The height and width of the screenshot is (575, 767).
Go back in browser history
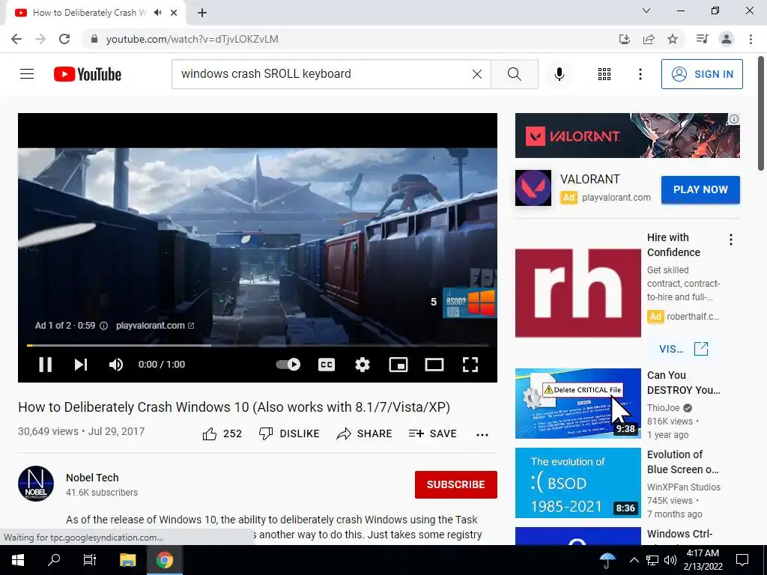(16, 39)
